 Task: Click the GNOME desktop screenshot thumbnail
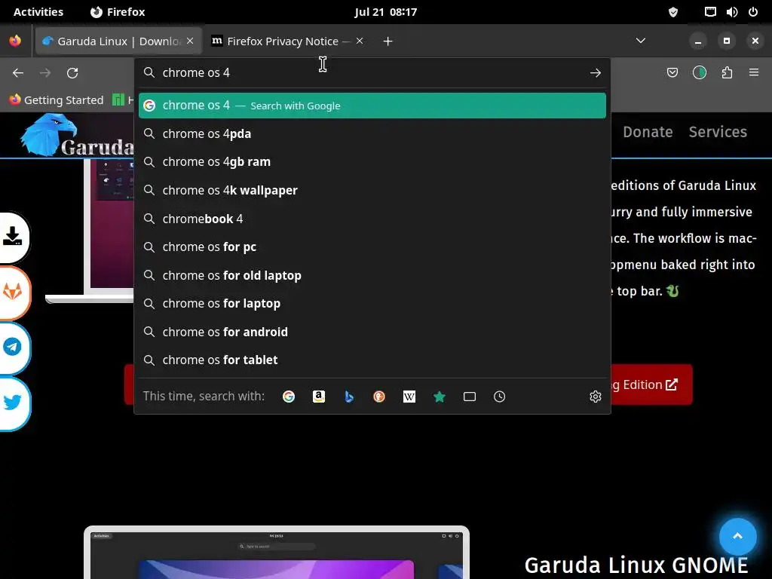[x=276, y=553]
